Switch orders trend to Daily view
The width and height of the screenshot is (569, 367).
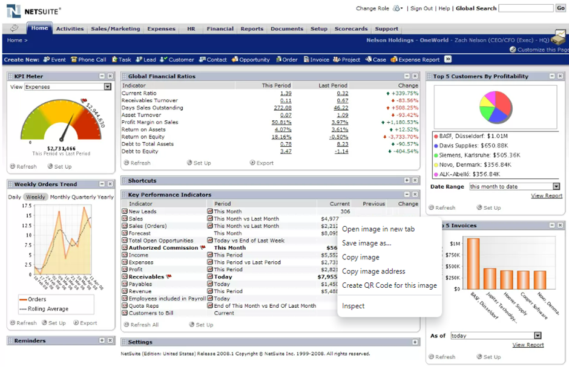point(15,197)
